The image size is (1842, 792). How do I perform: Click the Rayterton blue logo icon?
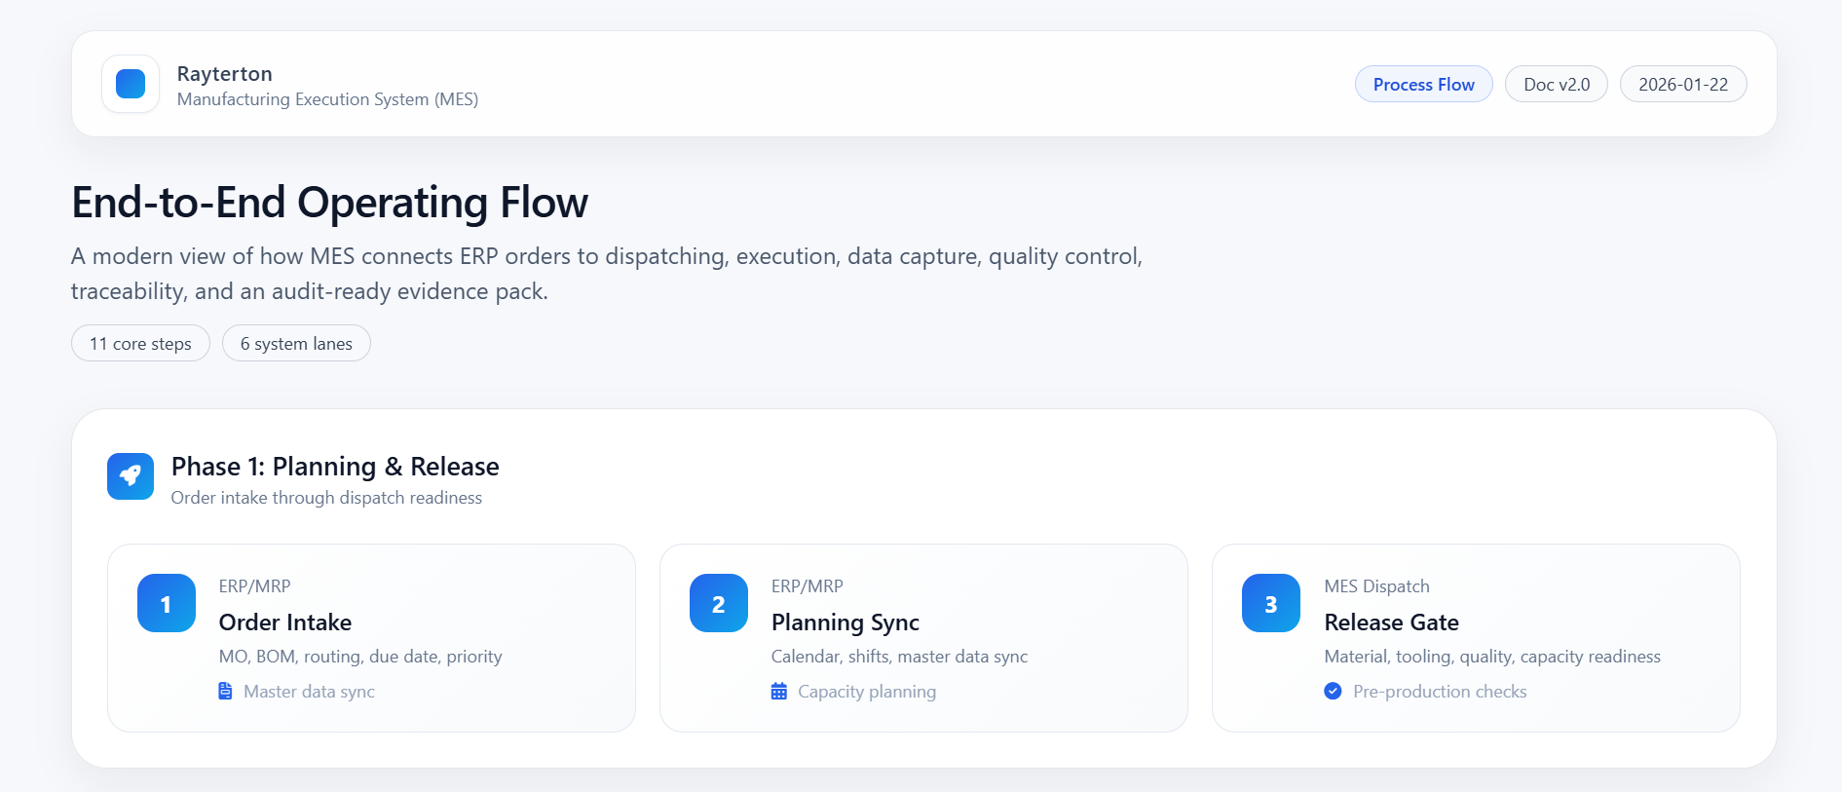[x=131, y=84]
